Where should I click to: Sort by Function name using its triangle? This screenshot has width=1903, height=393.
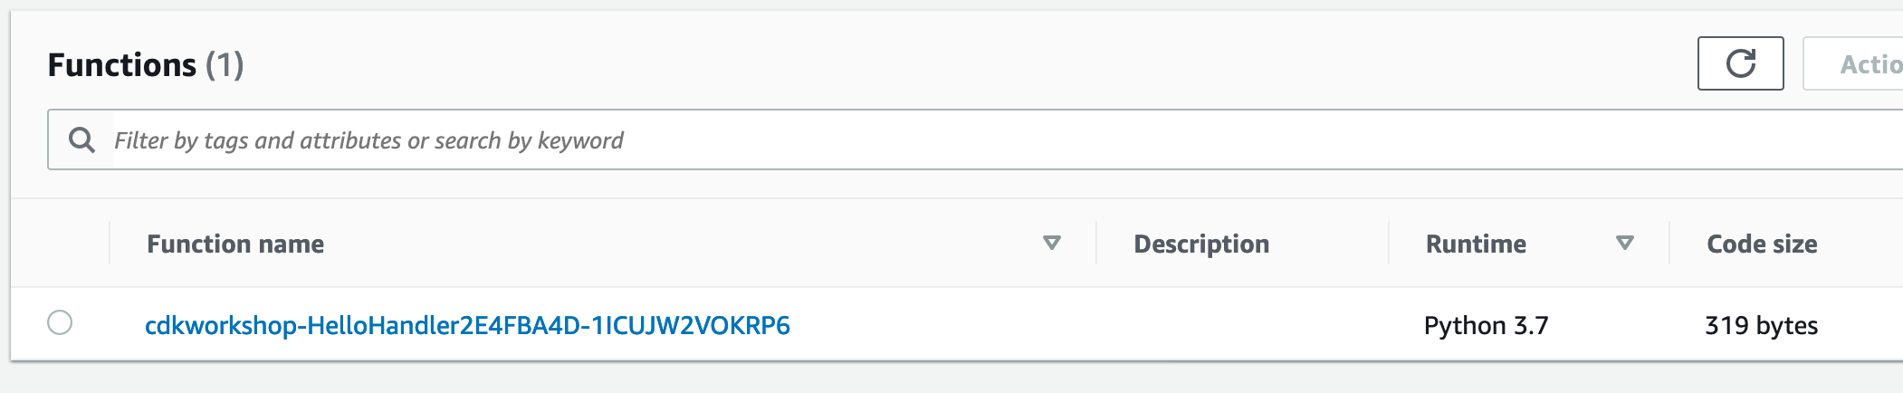pyautogui.click(x=1051, y=243)
